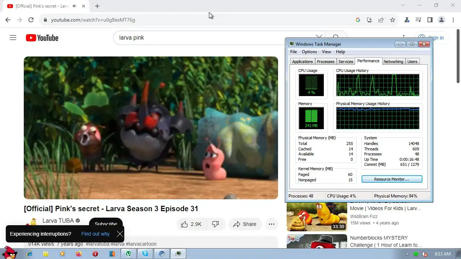Image resolution: width=461 pixels, height=259 pixels.
Task: Click the share page icon in address bar
Action: point(381,20)
